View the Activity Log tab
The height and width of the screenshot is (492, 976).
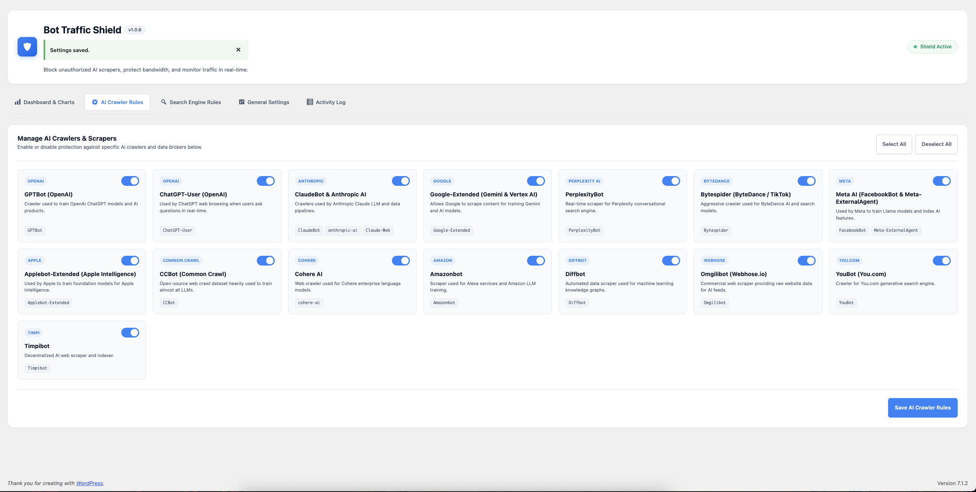point(326,102)
